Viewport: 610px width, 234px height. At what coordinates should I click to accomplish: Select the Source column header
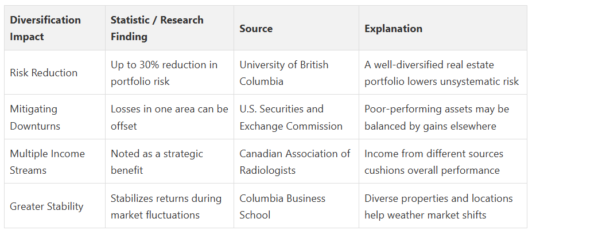[297, 28]
